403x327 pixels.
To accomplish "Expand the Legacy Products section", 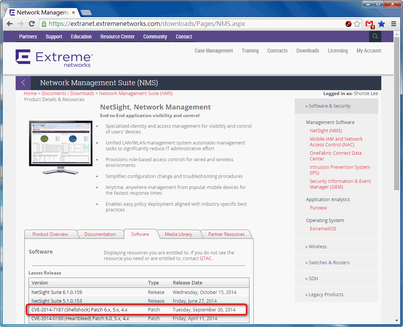I will coord(336,294).
